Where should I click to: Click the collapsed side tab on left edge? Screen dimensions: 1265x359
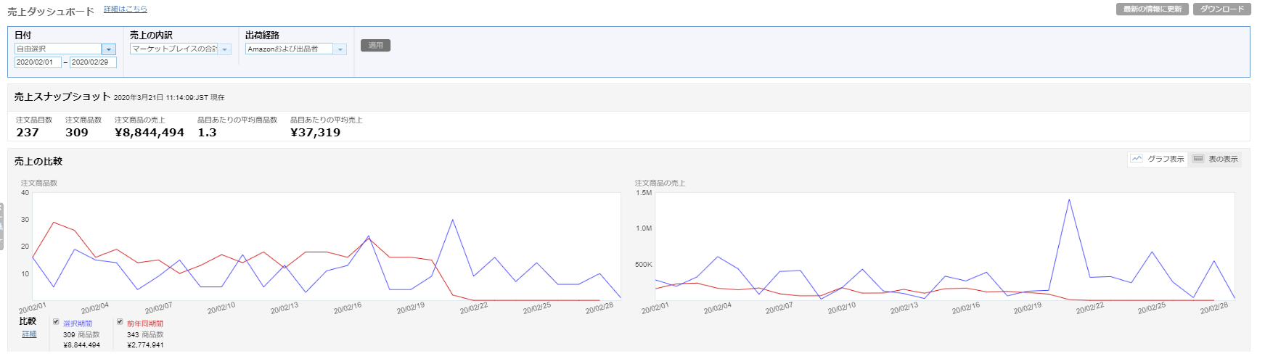pos(2,226)
